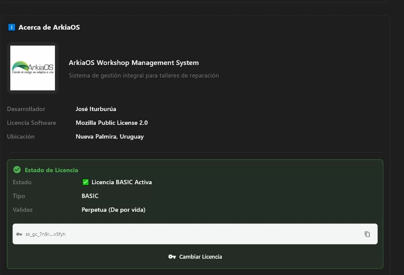Click the Ubicación label
The width and height of the screenshot is (404, 275).
pyautogui.click(x=21, y=136)
